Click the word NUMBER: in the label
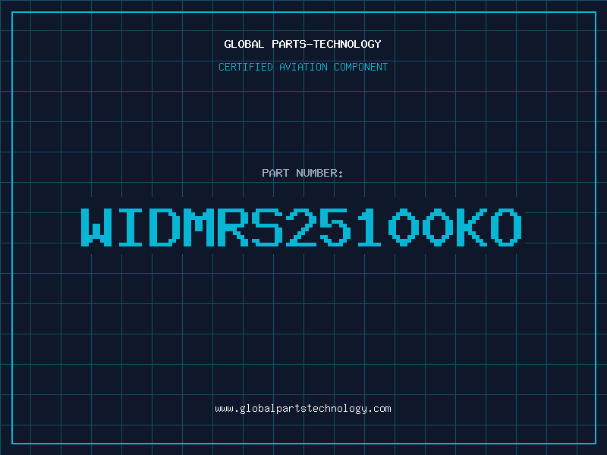Screen dimensions: 607x455 tap(319, 173)
